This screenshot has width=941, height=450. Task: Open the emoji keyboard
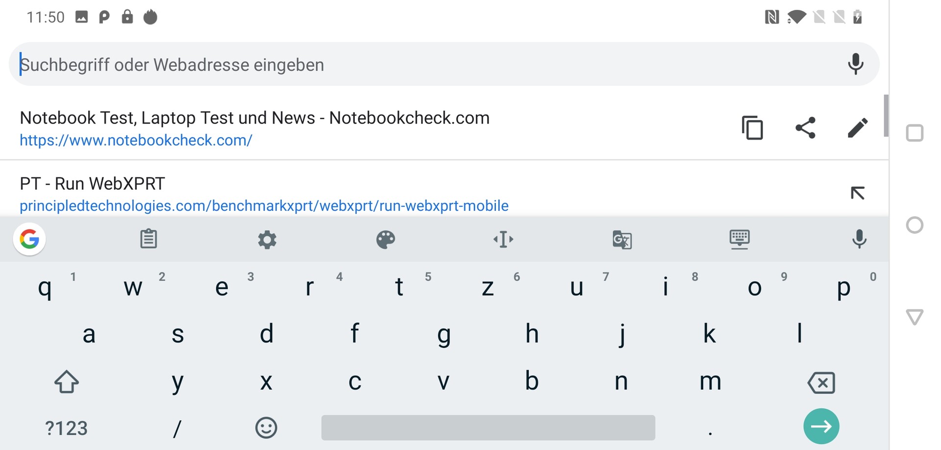266,428
